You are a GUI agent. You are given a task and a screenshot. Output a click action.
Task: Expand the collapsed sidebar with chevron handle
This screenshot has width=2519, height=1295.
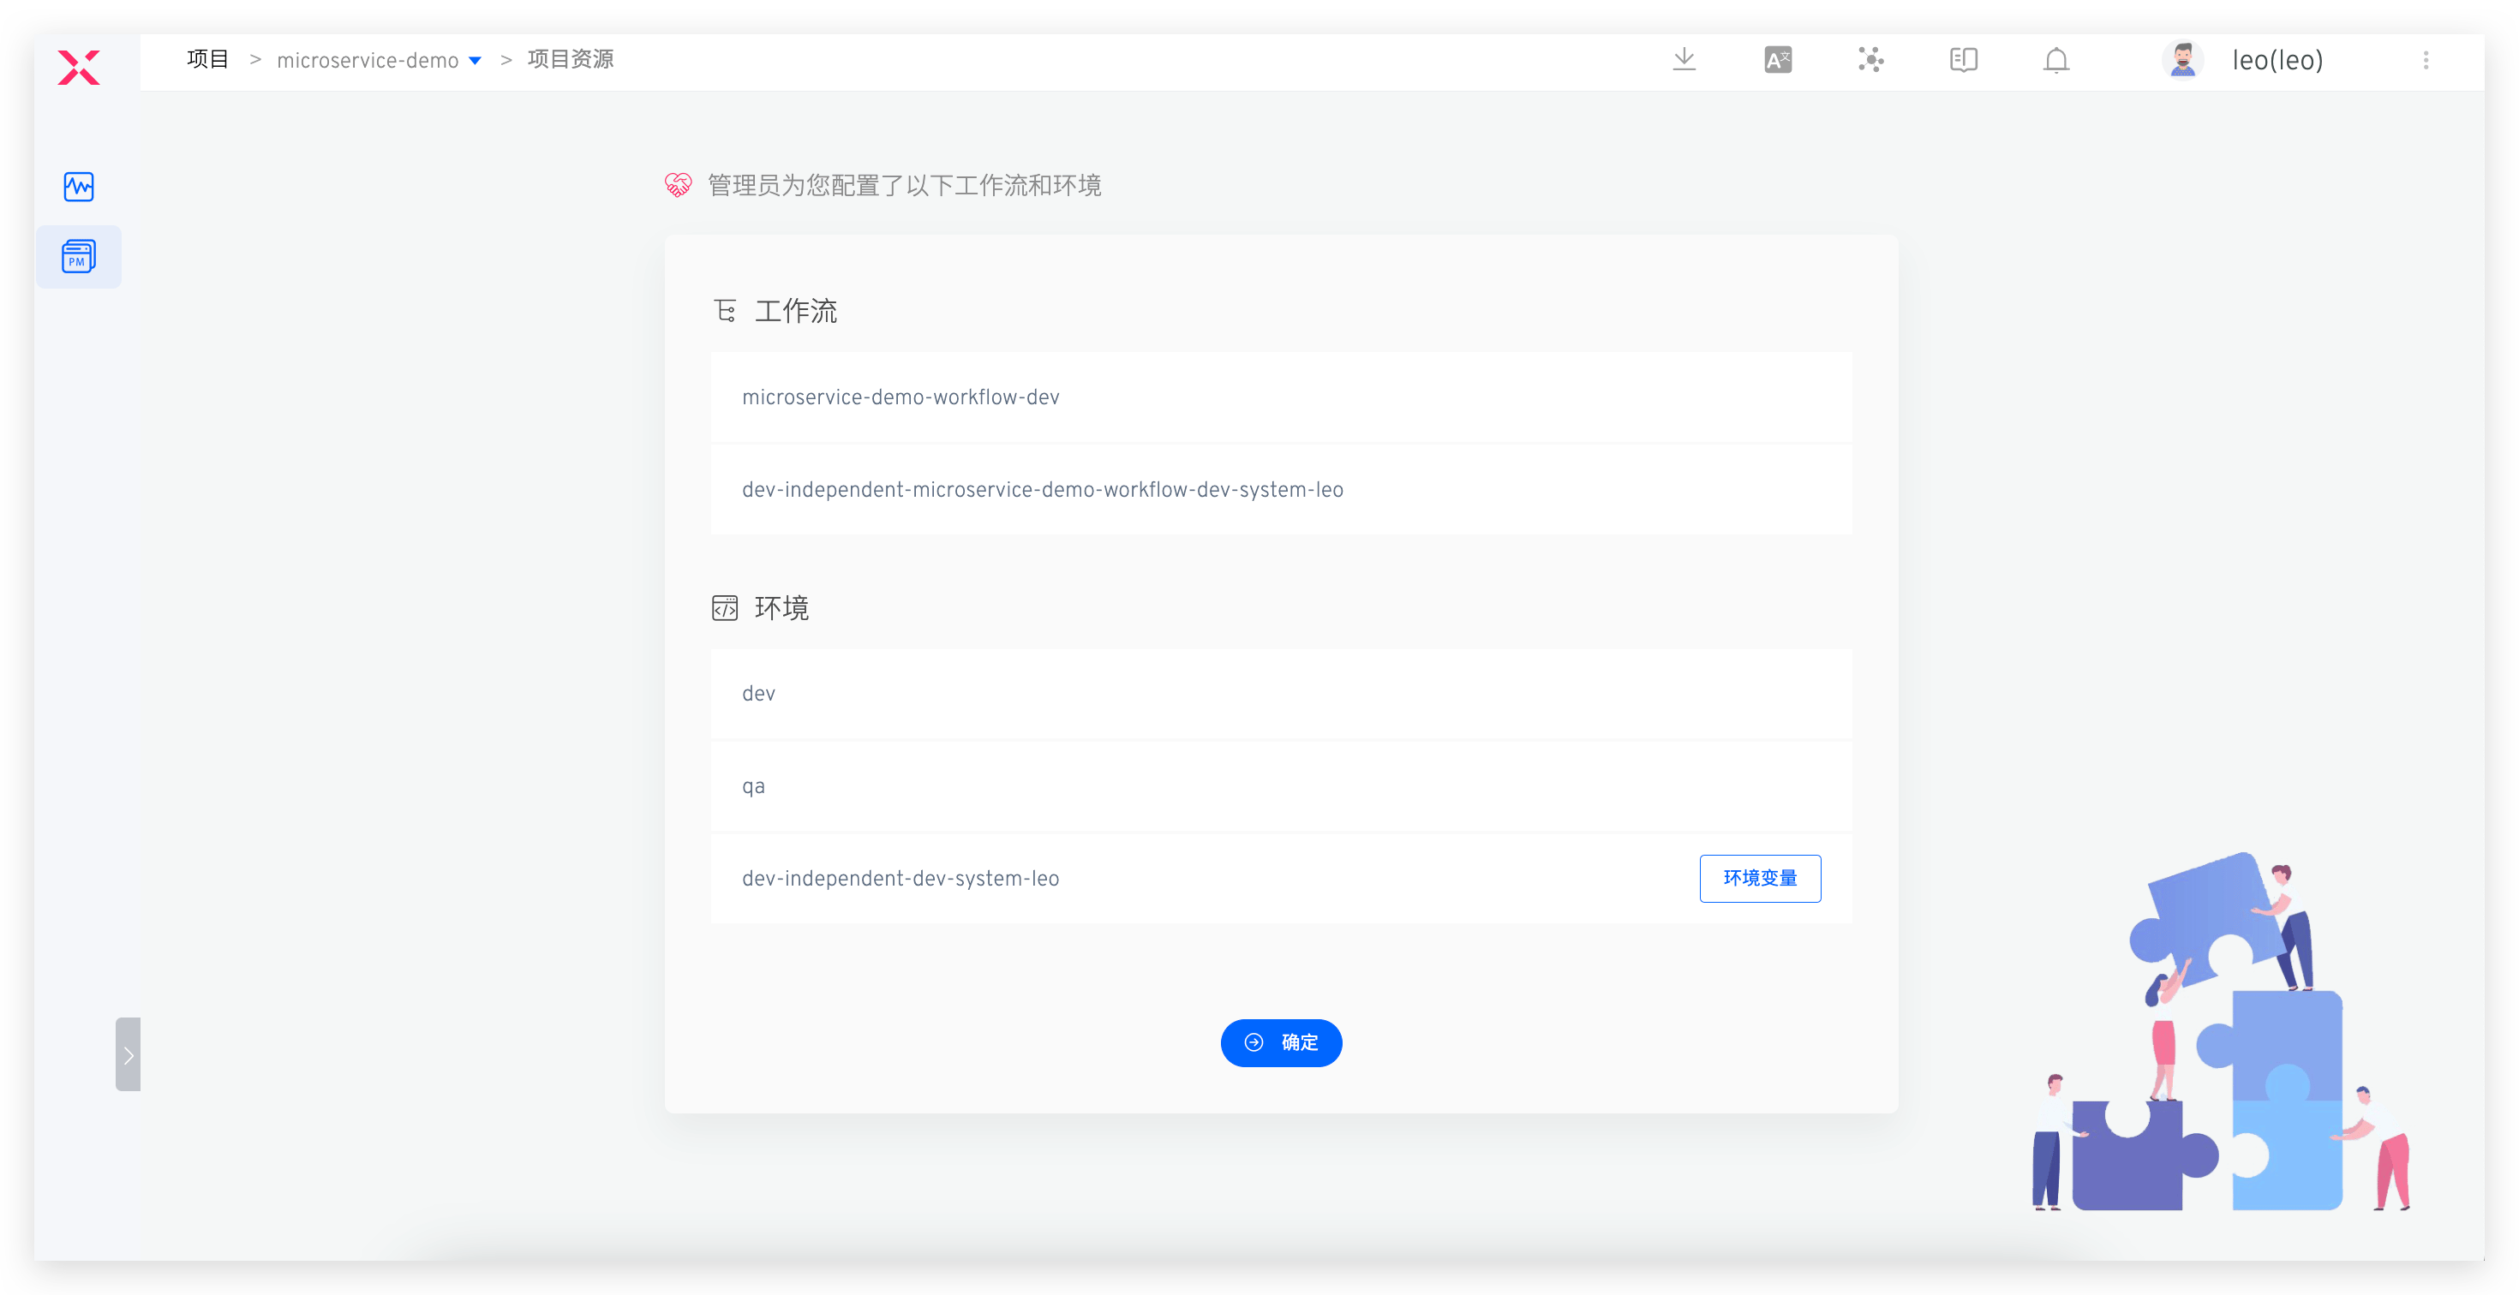[x=129, y=1054]
